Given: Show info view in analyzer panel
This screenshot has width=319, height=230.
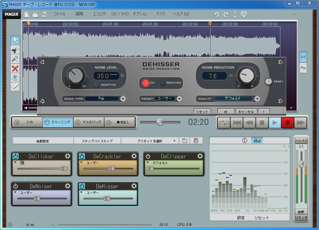Looking at the screenshot, I should [245, 140].
